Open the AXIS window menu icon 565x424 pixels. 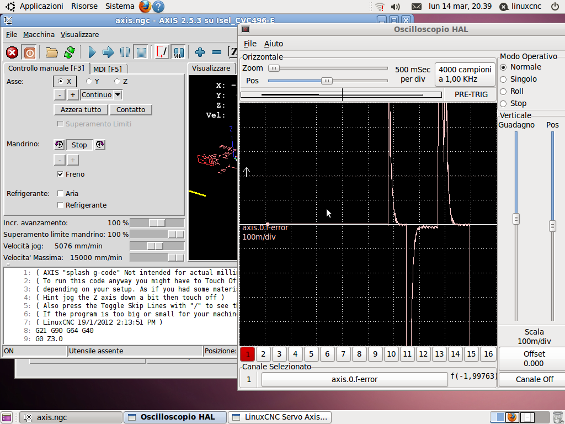coord(8,20)
